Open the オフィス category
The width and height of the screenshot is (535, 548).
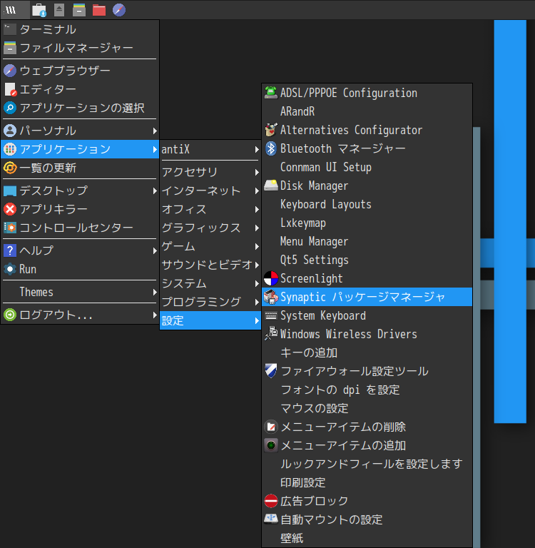click(x=210, y=209)
